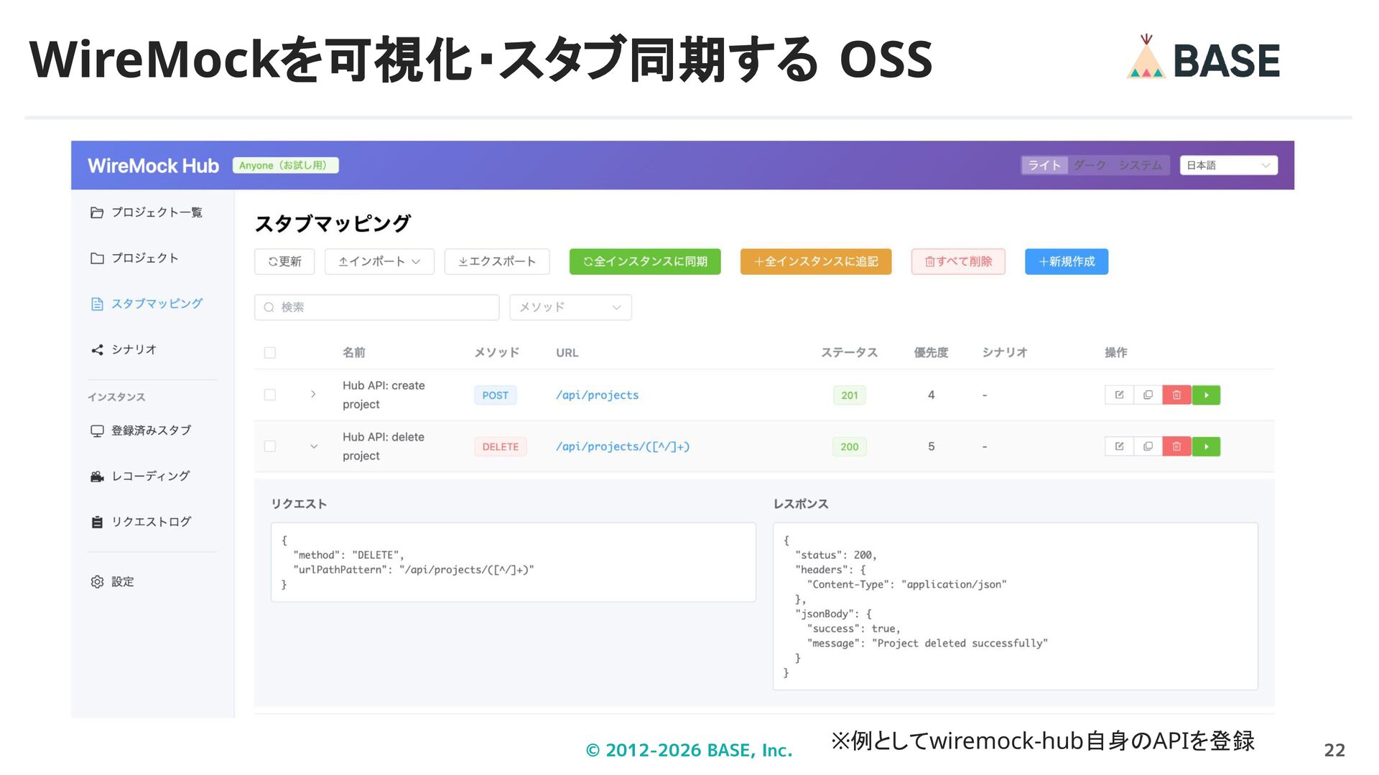Screen dimensions: 1379x775
Task: Open the インポート dropdown
Action: click(x=379, y=261)
